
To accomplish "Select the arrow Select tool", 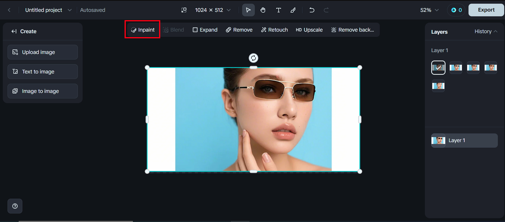I will click(248, 10).
